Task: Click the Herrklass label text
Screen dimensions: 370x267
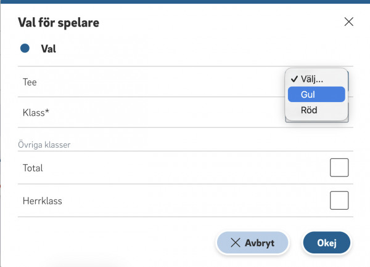Action: 43,201
